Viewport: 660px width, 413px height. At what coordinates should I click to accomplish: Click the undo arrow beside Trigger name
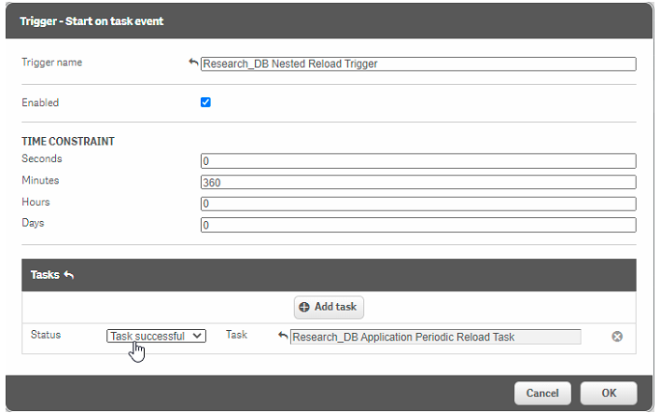pyautogui.click(x=193, y=62)
